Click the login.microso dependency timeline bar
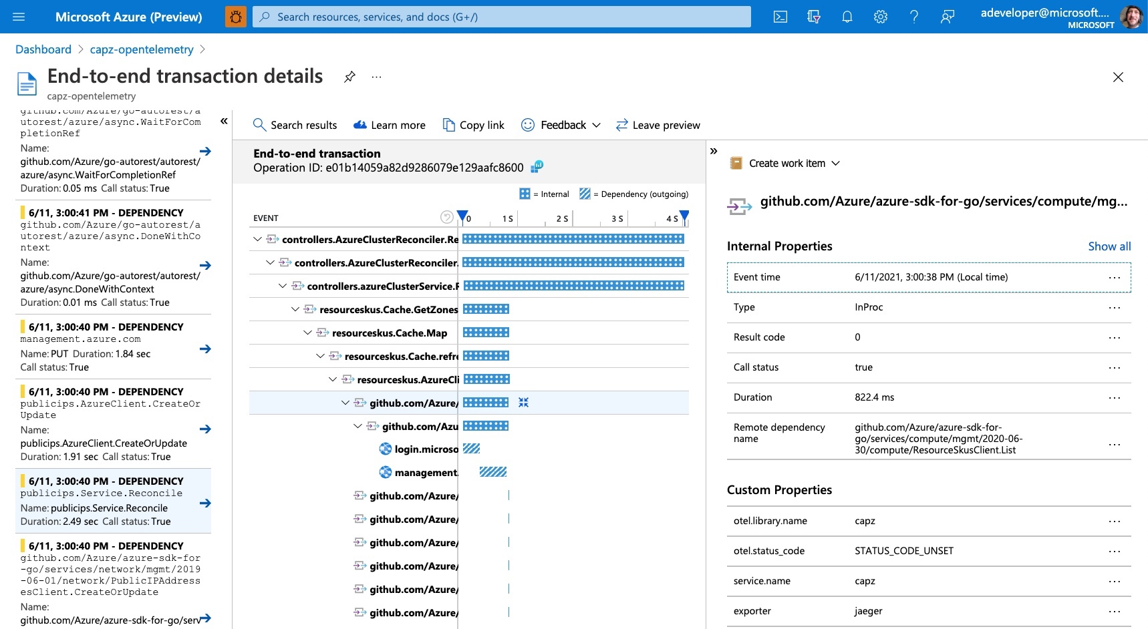The image size is (1148, 629). coord(472,449)
